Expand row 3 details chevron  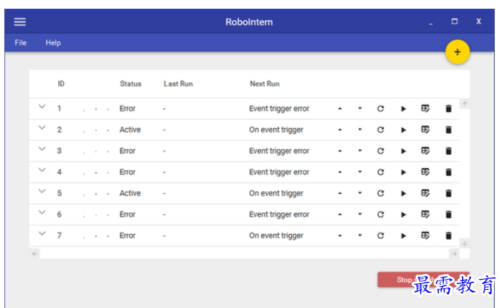[42, 149]
